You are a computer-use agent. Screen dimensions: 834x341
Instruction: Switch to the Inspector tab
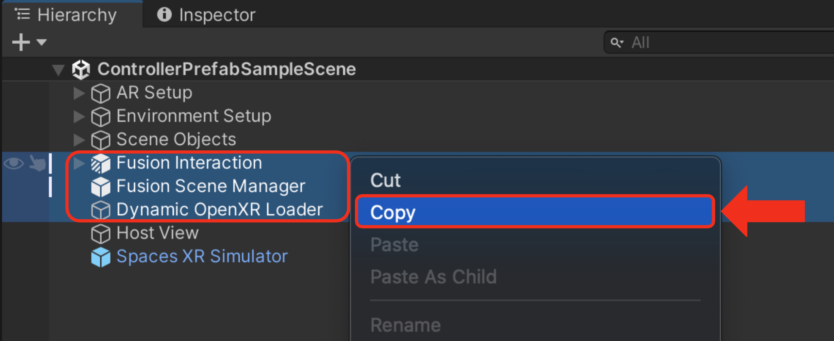point(206,15)
